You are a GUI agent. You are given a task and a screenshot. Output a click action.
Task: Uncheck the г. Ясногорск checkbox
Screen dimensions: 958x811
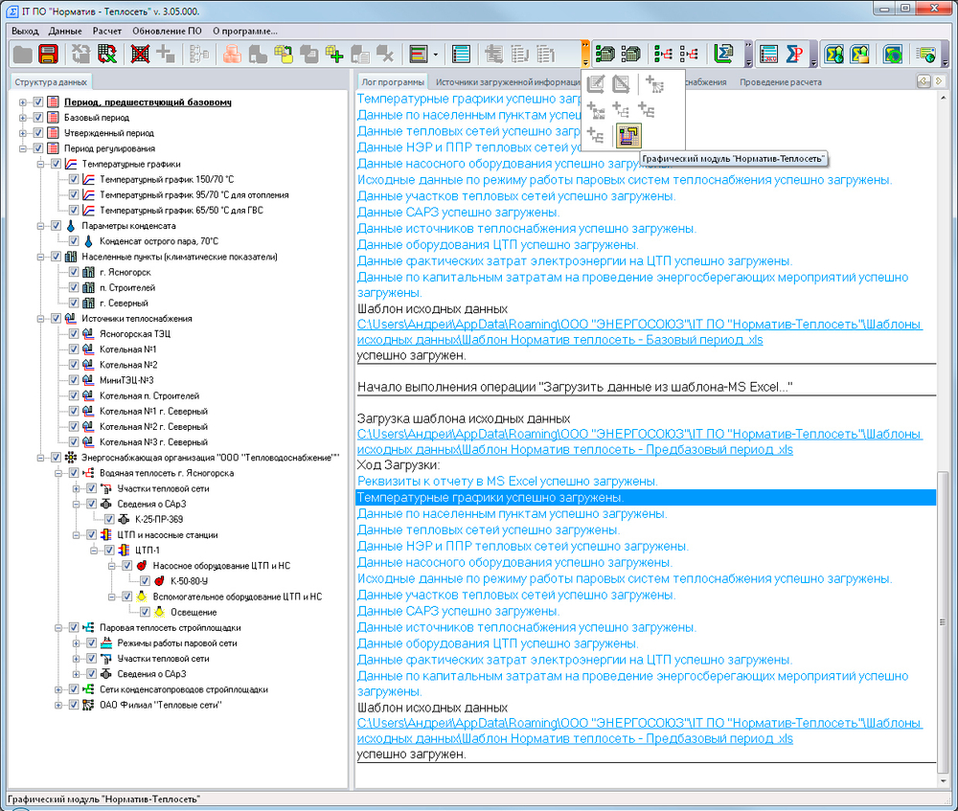(x=75, y=272)
